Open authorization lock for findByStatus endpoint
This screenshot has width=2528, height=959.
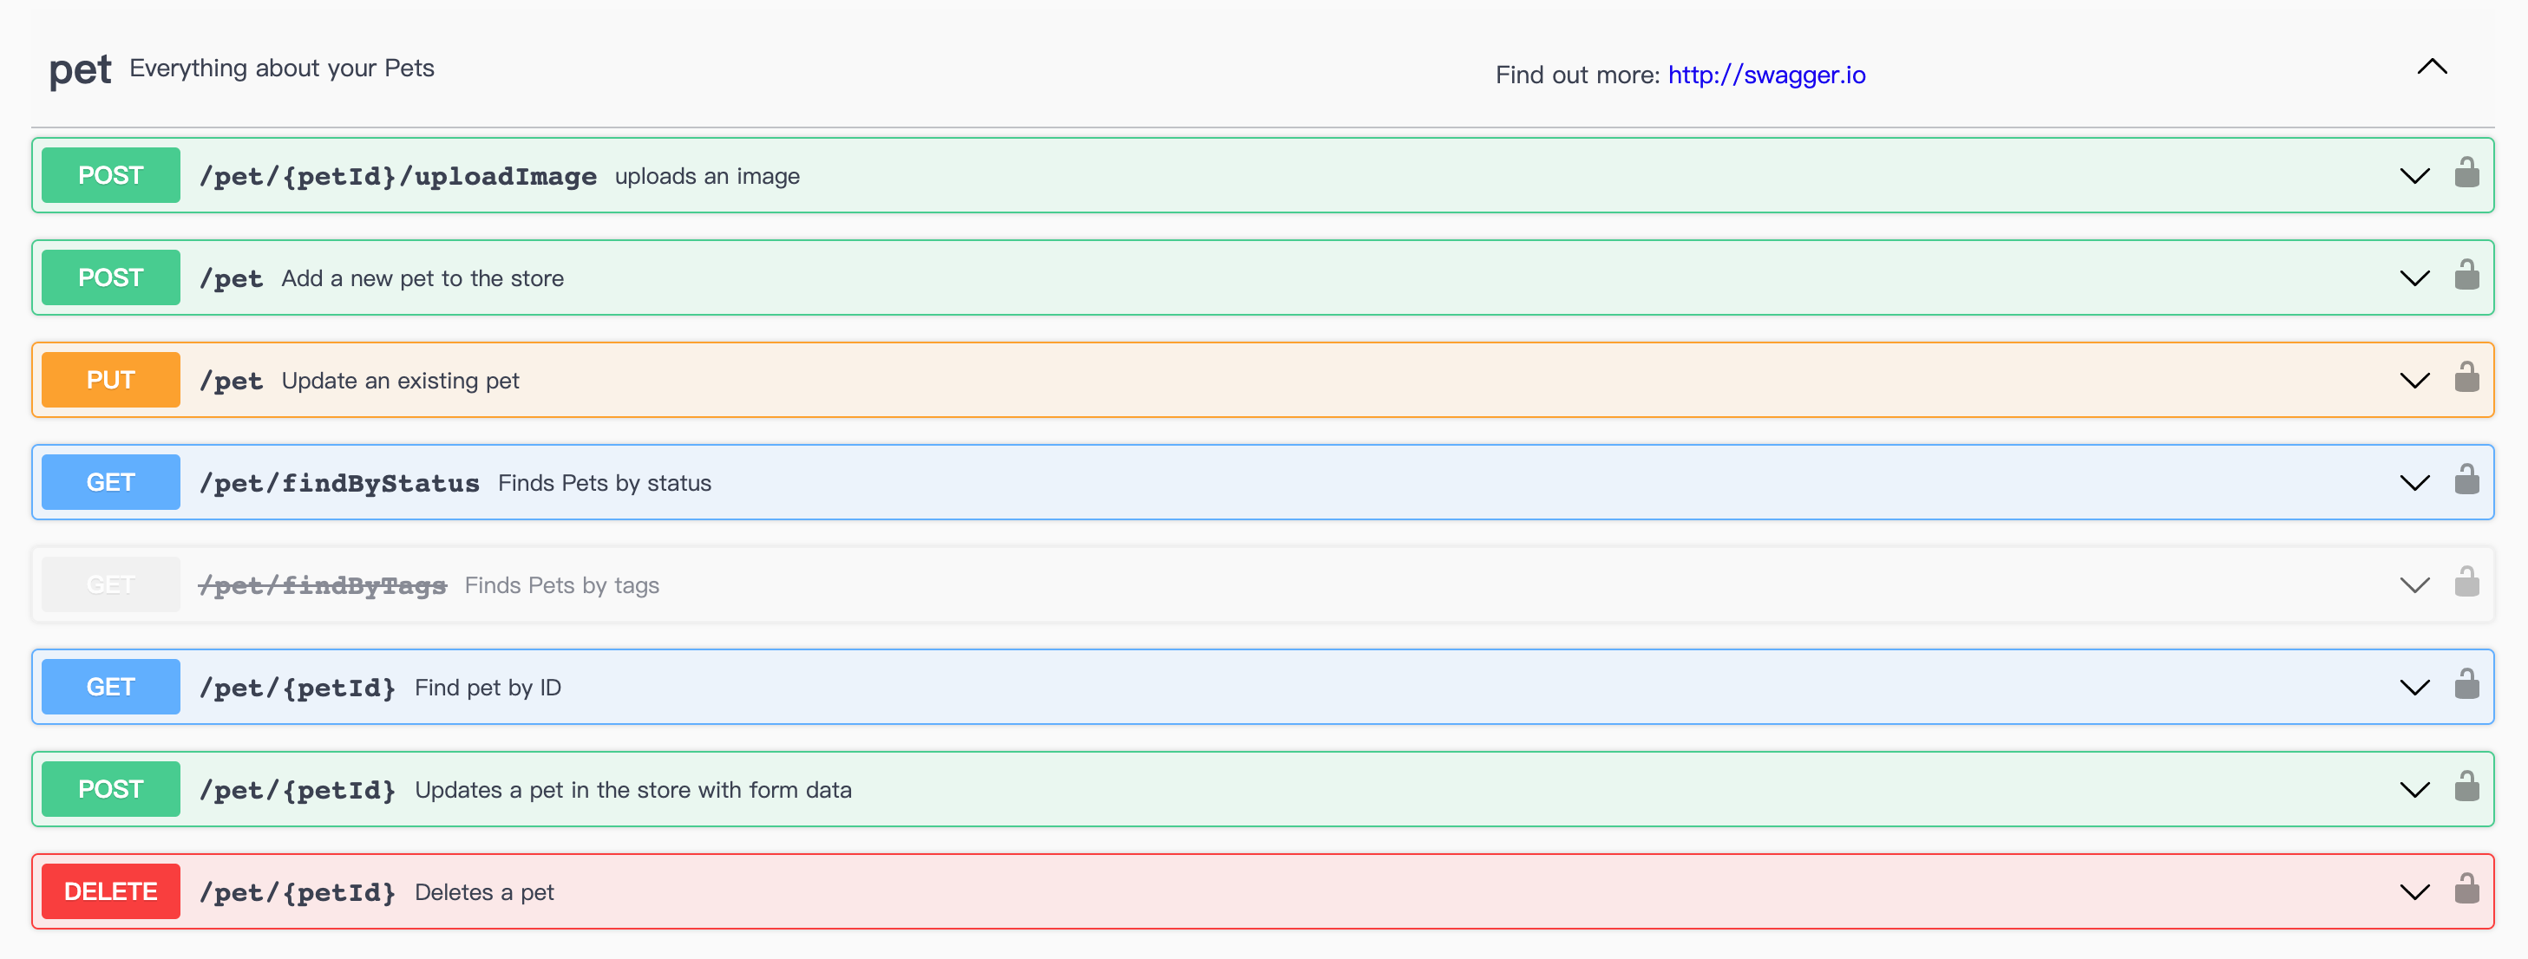(x=2466, y=480)
